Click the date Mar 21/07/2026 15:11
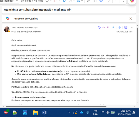This screenshot has height=117, width=139. pos(124,32)
